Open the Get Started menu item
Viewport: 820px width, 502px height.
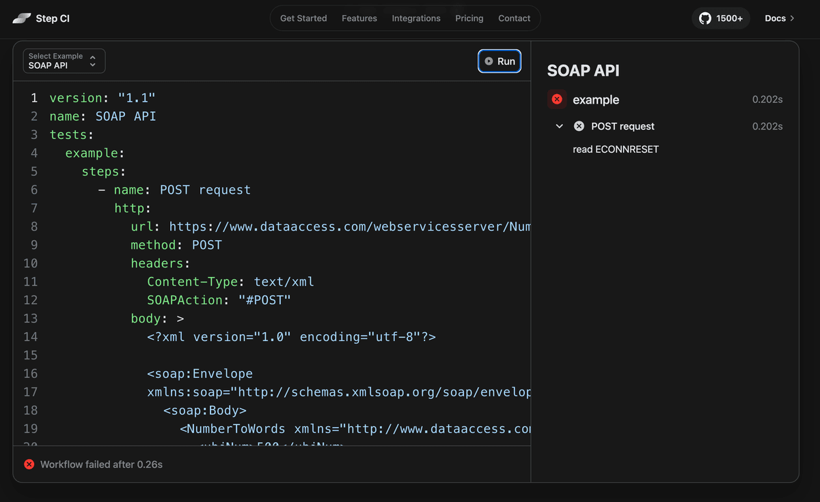pyautogui.click(x=303, y=18)
